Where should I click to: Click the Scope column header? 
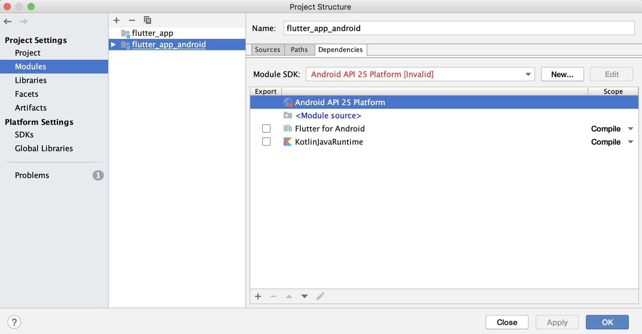pos(613,91)
